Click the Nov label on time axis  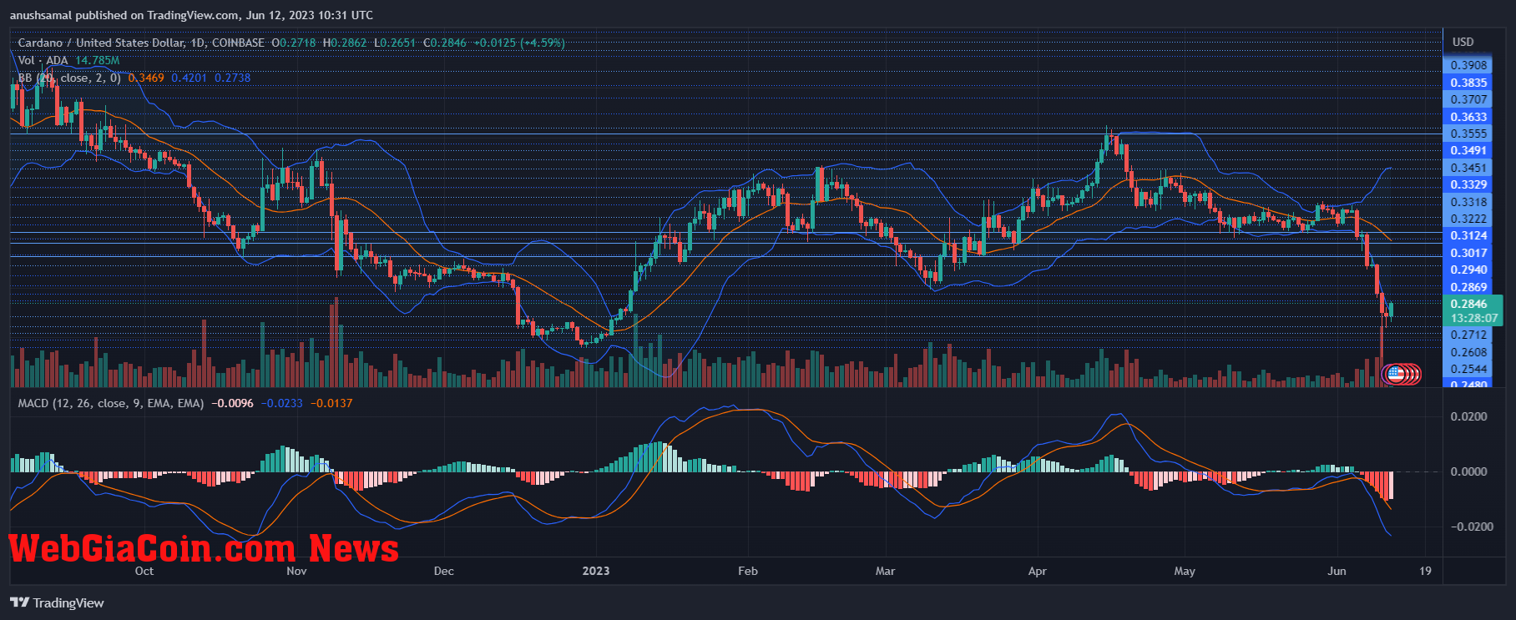point(296,571)
